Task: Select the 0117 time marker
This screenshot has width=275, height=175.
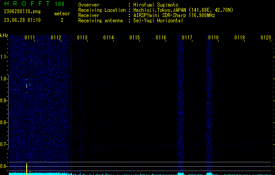Action: (x=187, y=38)
